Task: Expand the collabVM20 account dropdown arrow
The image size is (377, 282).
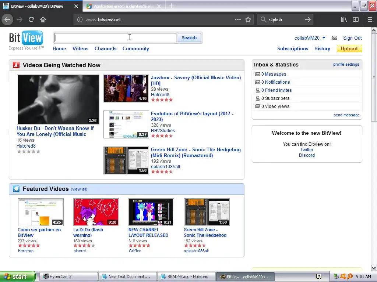Action: (x=324, y=38)
